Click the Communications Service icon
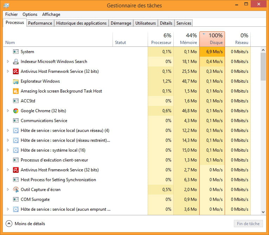The height and width of the screenshot is (235, 269). coord(16,121)
